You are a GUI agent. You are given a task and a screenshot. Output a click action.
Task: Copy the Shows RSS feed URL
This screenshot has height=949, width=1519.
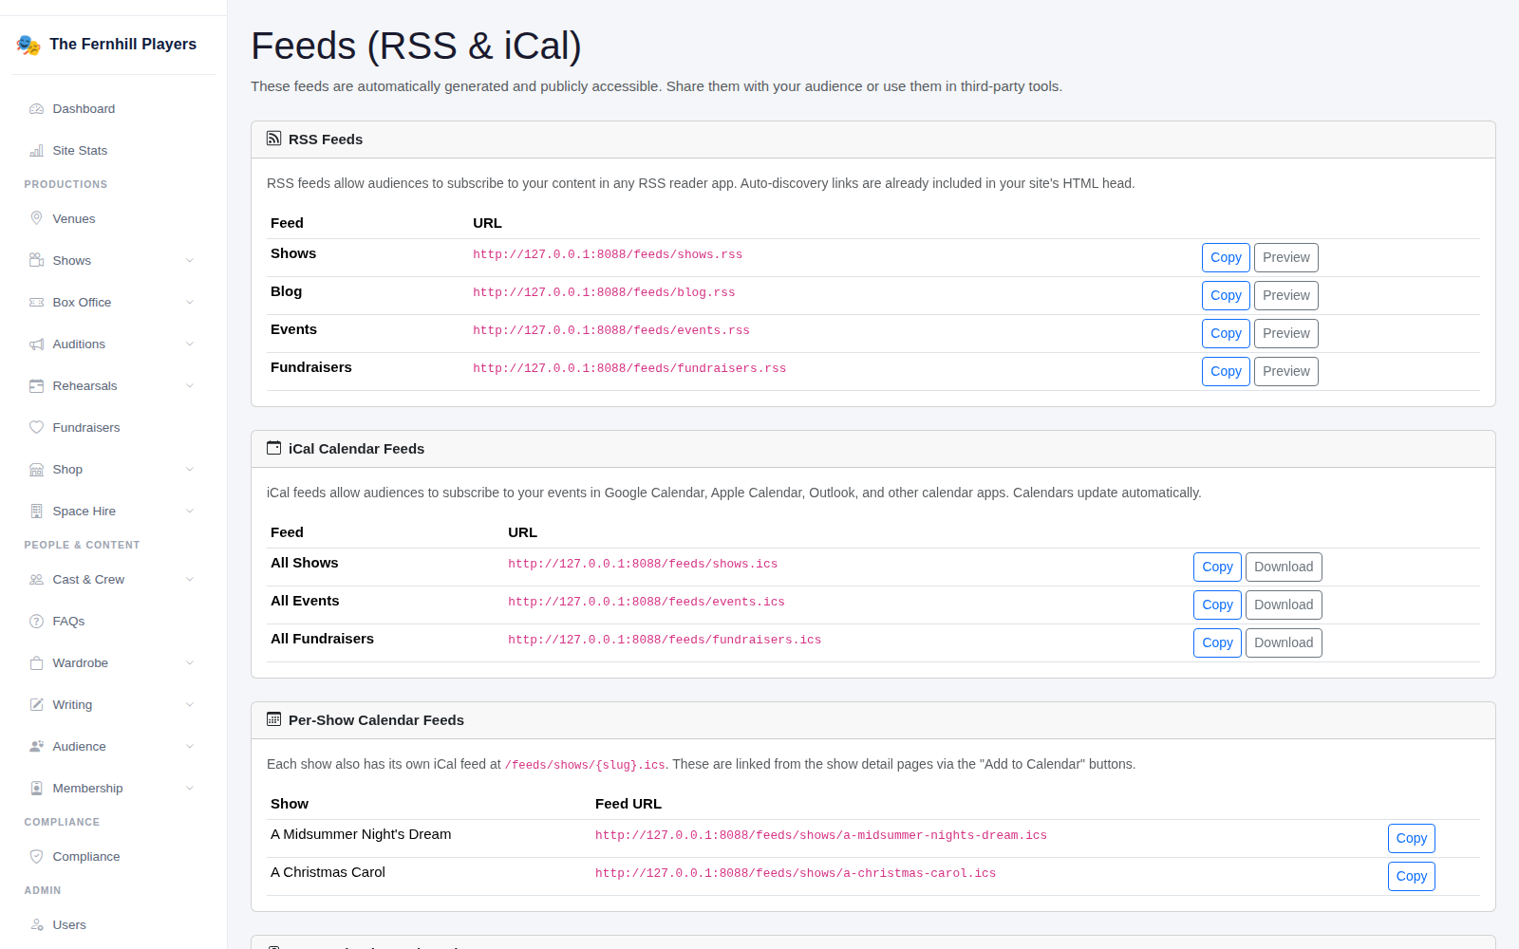coord(1226,257)
